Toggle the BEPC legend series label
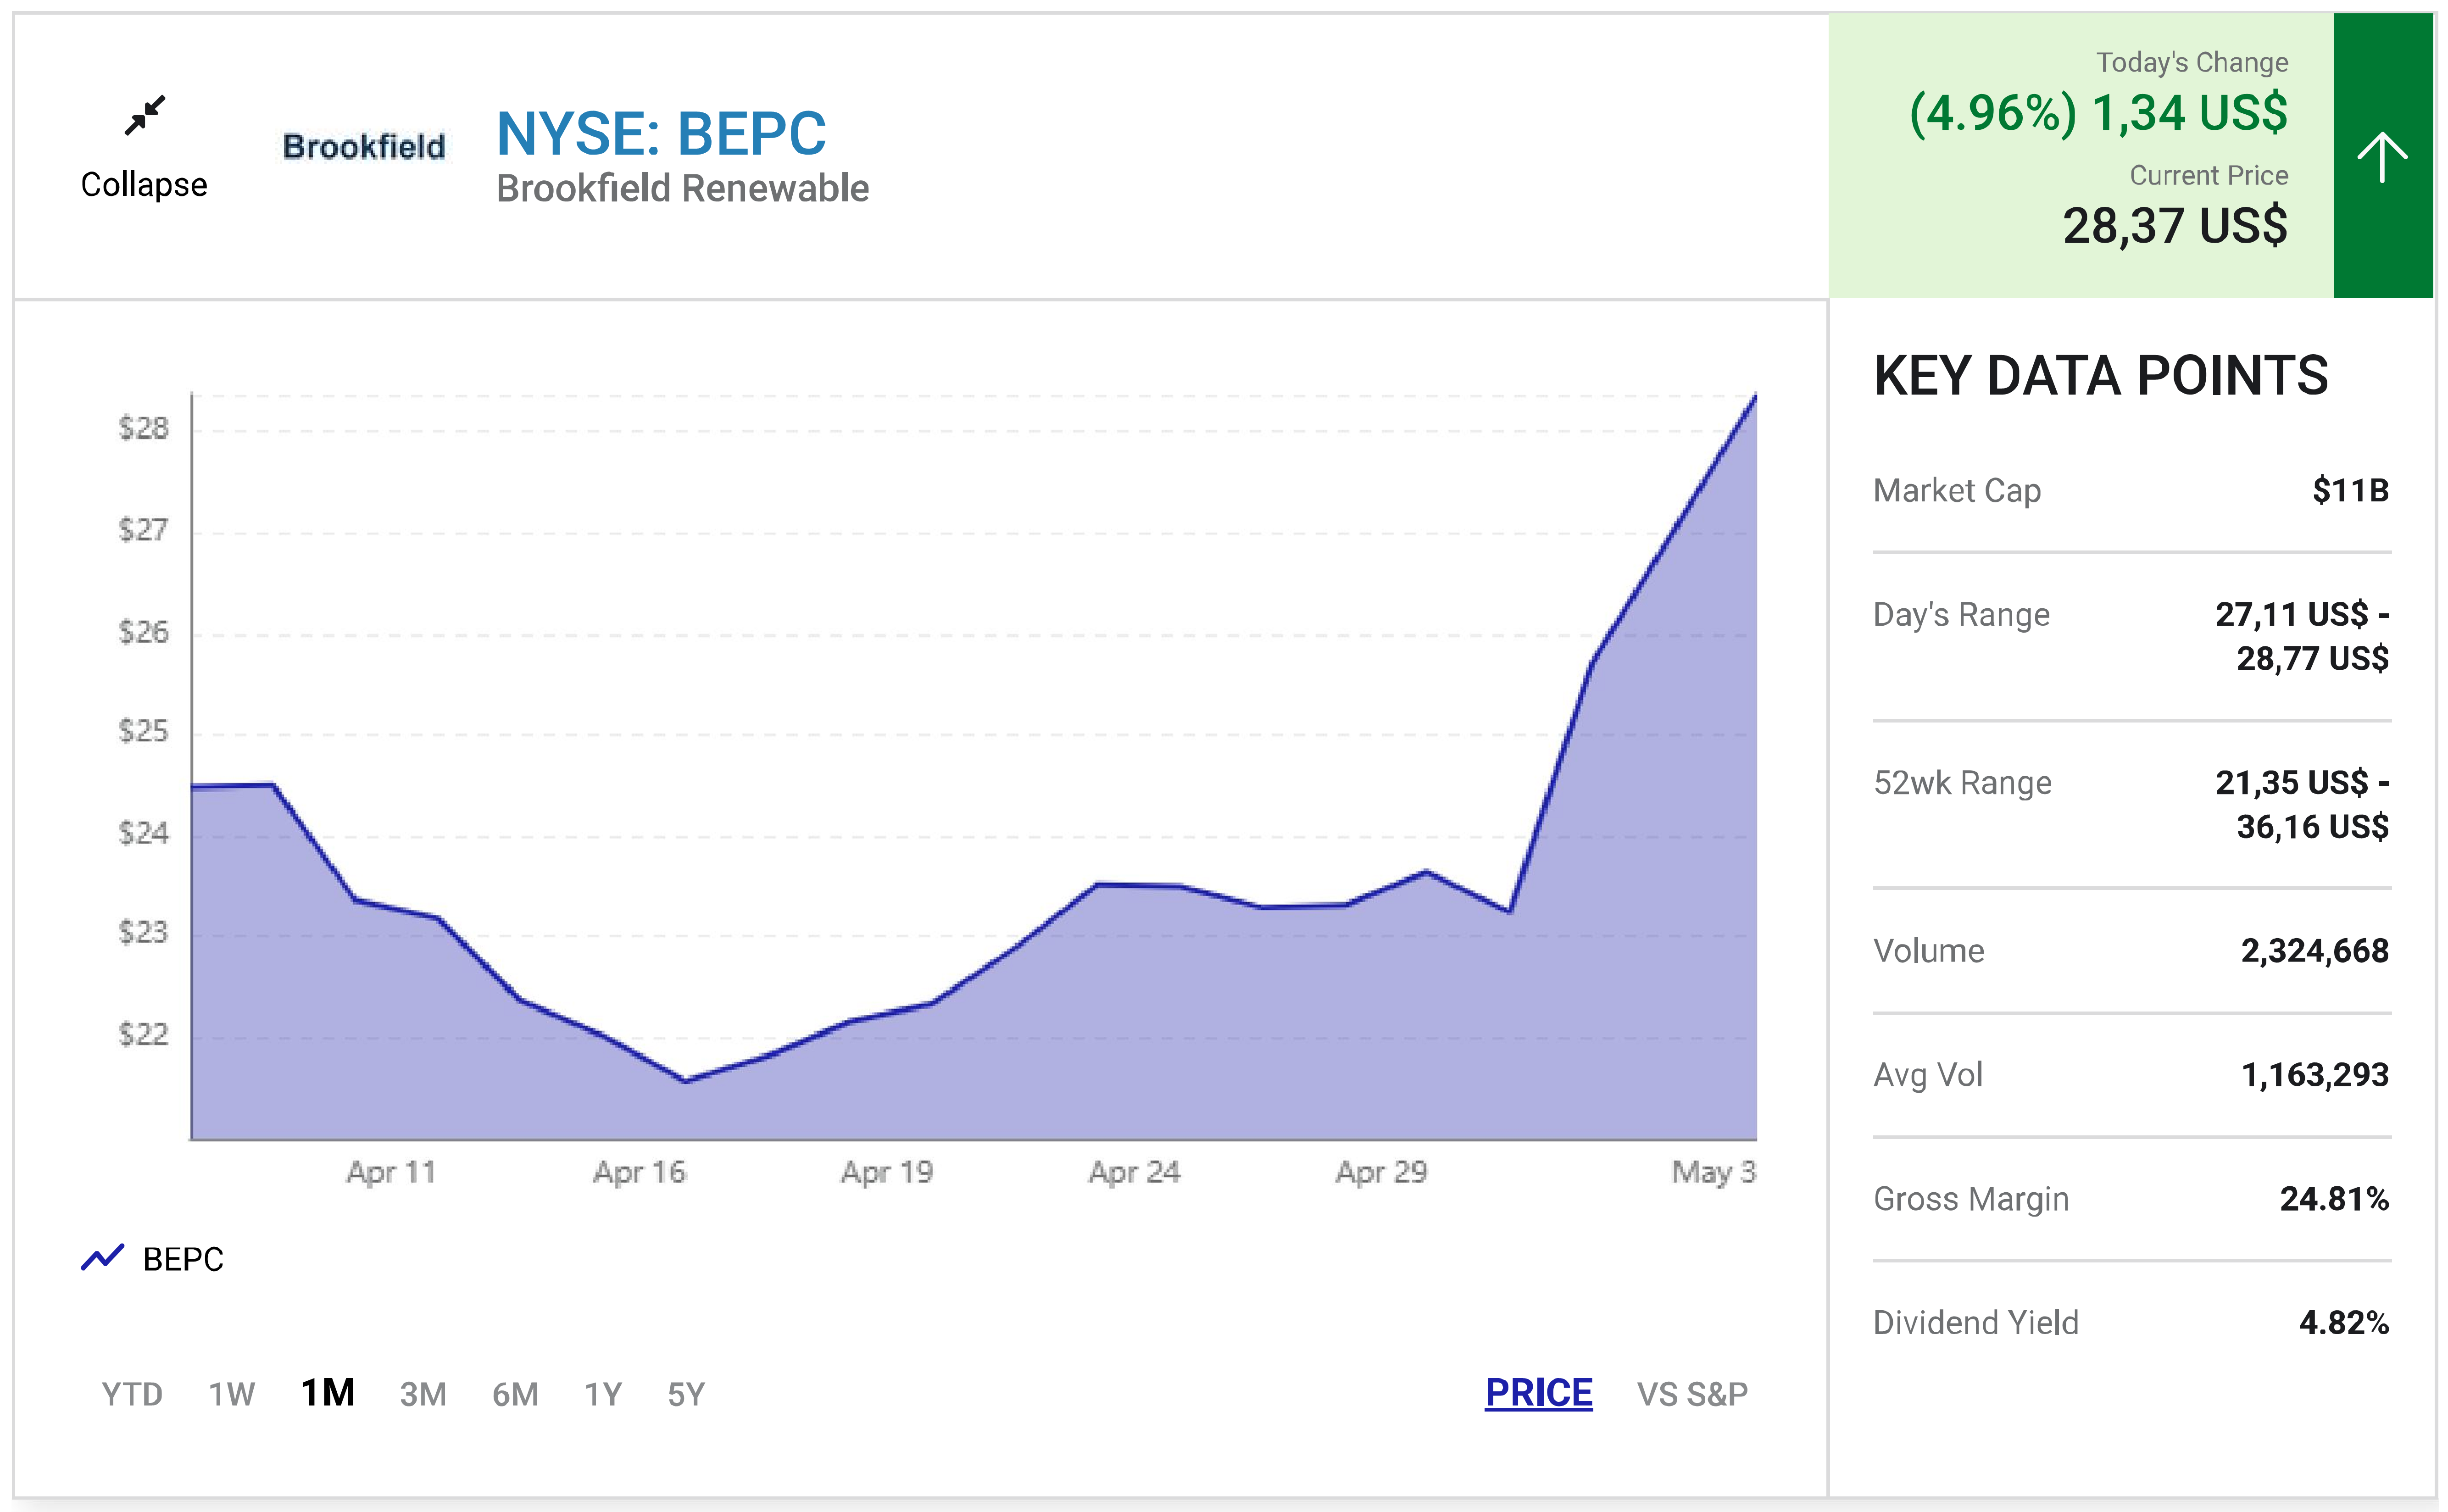Image resolution: width=2448 pixels, height=1512 pixels. coord(183,1259)
